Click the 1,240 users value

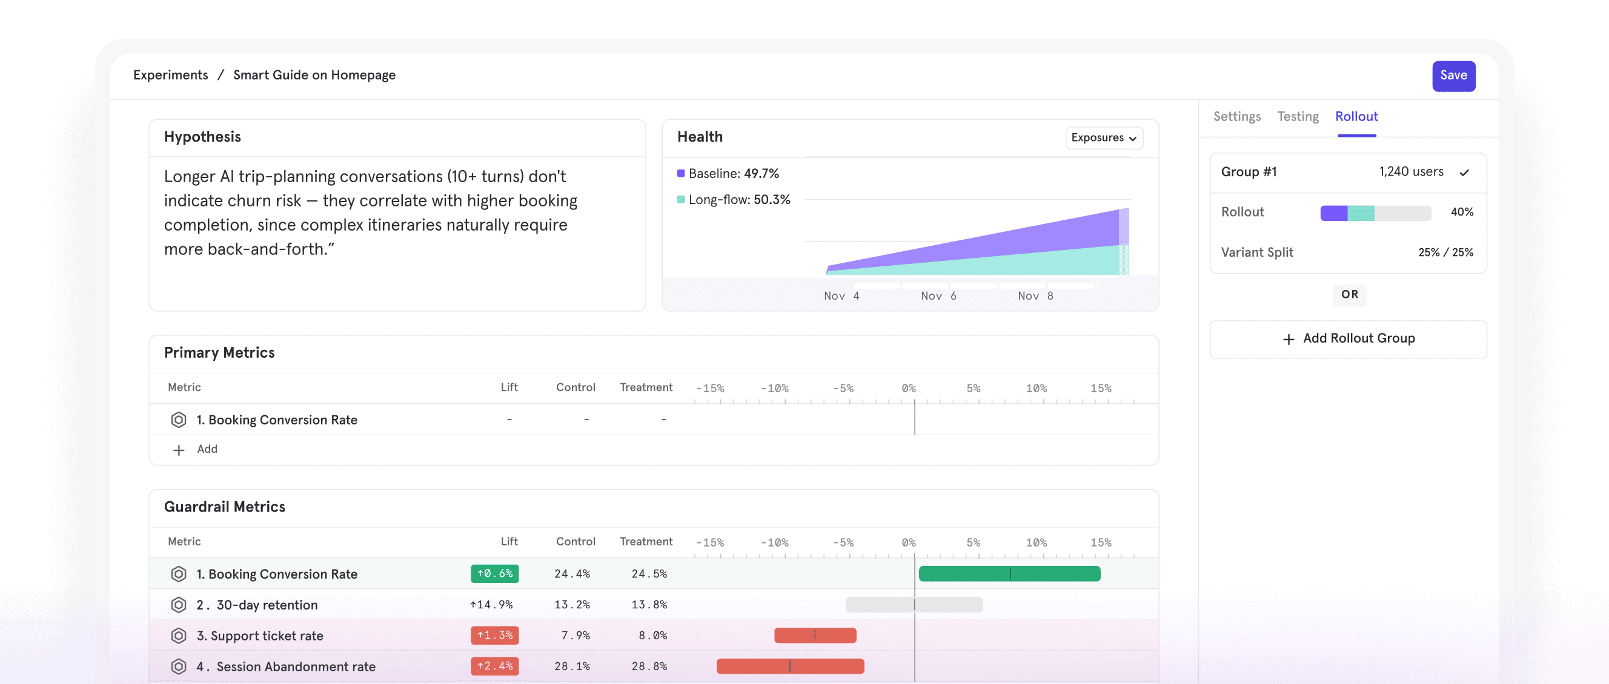tap(1411, 172)
